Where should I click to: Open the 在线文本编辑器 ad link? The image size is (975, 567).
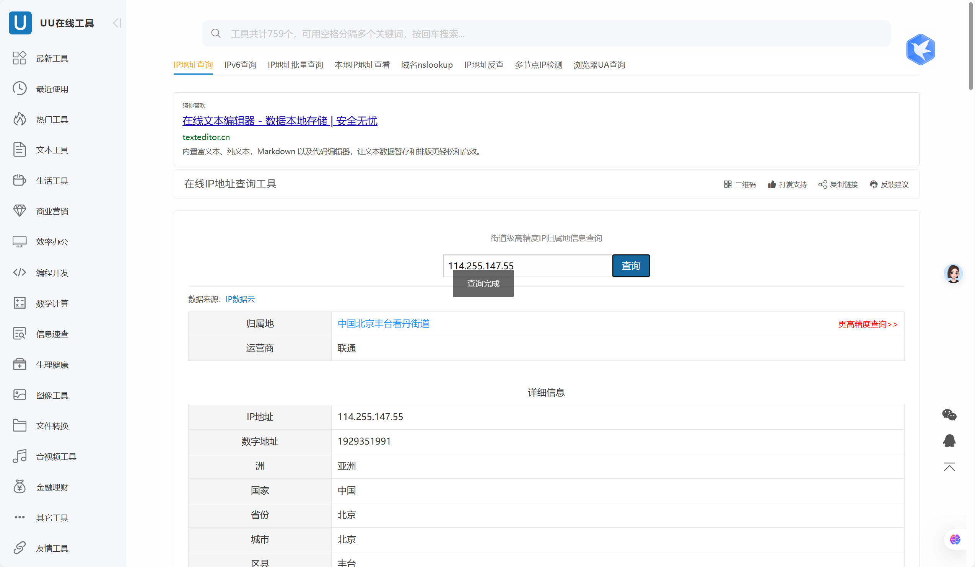click(x=279, y=121)
